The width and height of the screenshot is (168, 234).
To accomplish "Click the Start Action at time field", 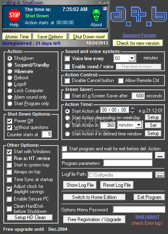I will click(x=114, y=110).
